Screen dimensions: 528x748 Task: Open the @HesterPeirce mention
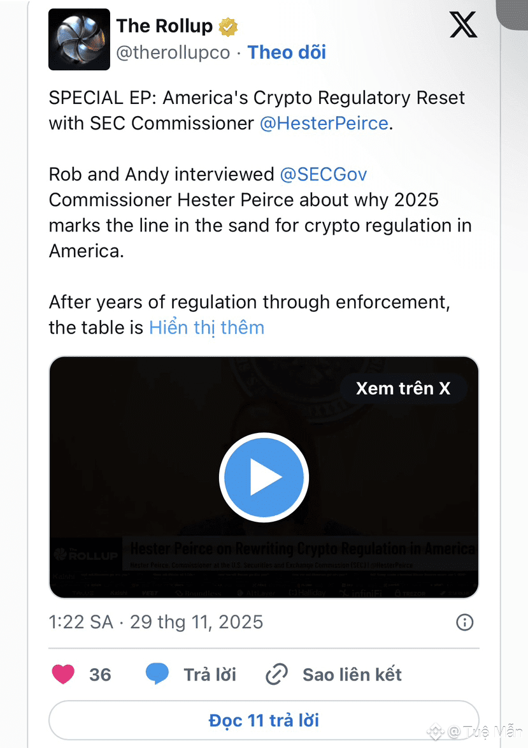click(x=324, y=123)
